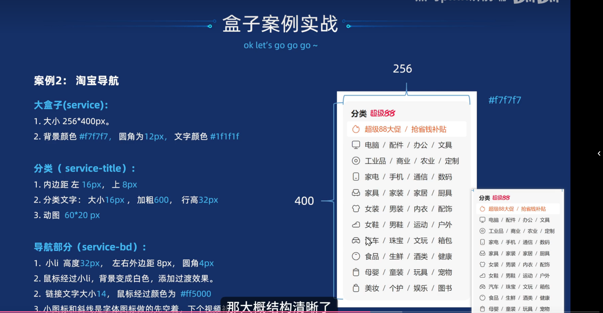The image size is (603, 313).
Task: Select 男装 in the large nav
Action: [396, 209]
